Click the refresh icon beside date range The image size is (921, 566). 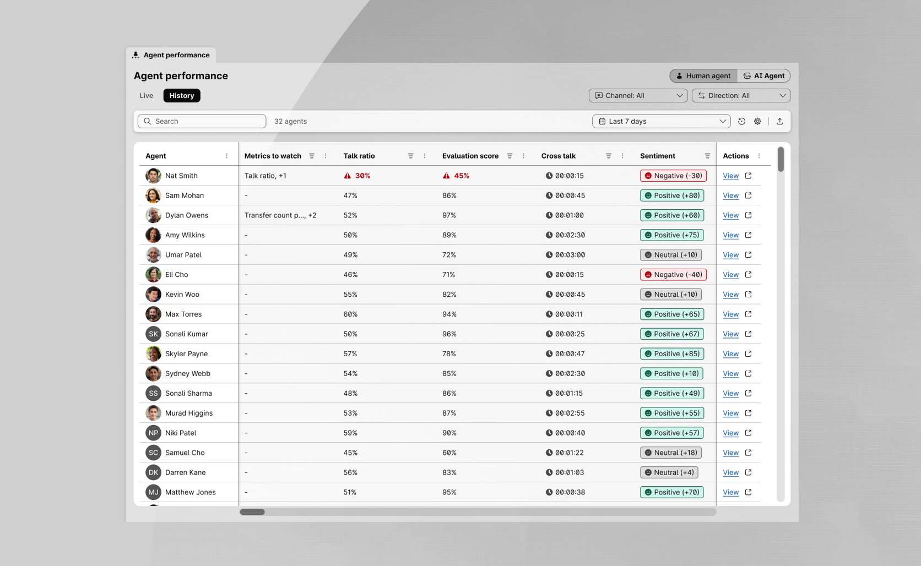(x=741, y=121)
